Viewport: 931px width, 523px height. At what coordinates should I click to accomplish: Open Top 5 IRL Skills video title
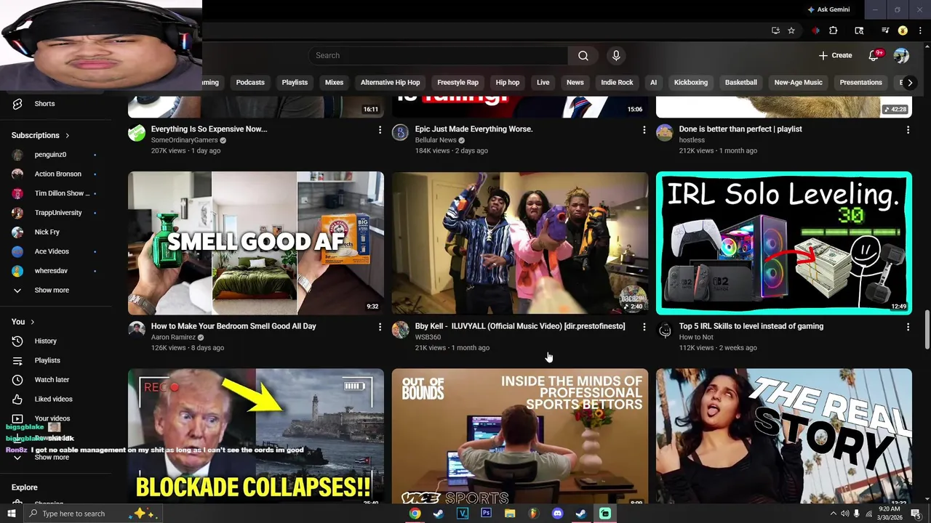751,326
